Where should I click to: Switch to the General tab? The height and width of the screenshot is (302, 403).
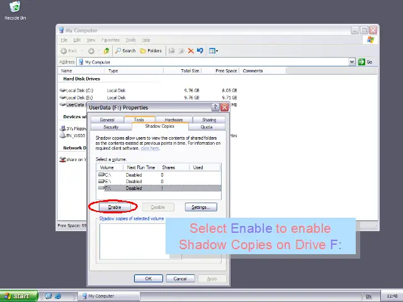tap(107, 120)
